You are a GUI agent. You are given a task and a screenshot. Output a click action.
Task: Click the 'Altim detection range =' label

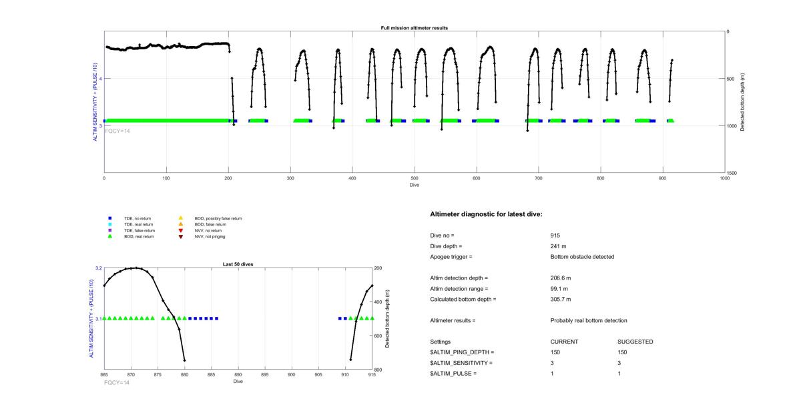click(459, 289)
